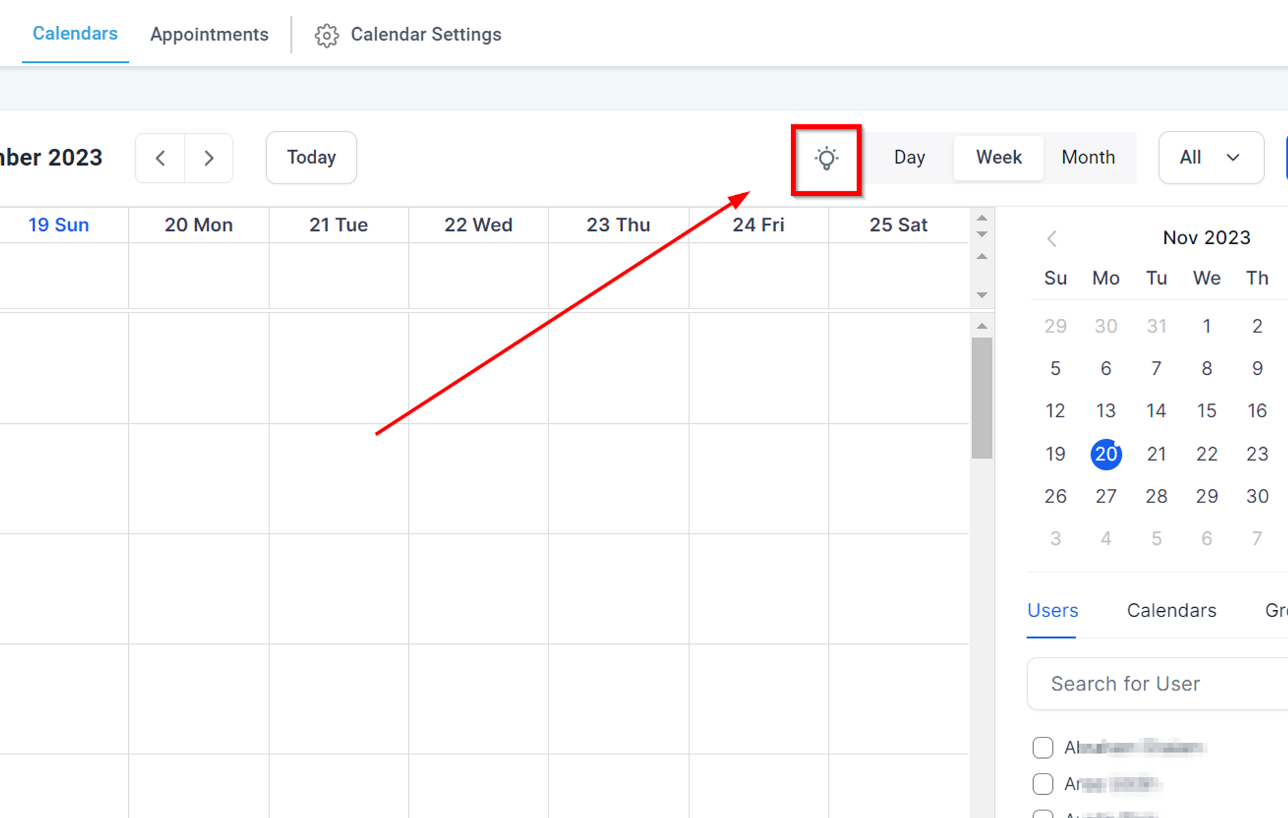This screenshot has height=818, width=1288.
Task: Click the 21 Tue column header
Action: click(x=338, y=225)
